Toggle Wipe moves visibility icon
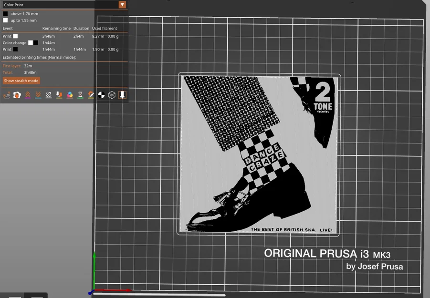Image resolution: width=430 pixels, height=298 pixels. pos(17,95)
